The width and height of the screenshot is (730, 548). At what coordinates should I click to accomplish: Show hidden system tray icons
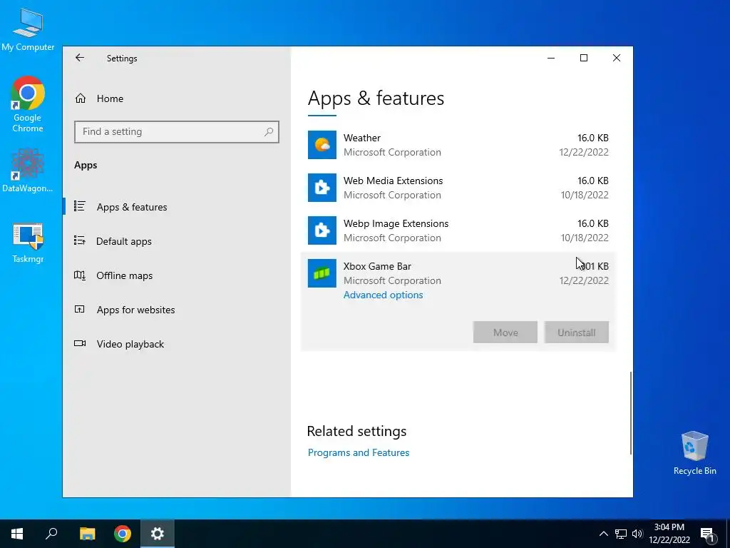click(603, 534)
